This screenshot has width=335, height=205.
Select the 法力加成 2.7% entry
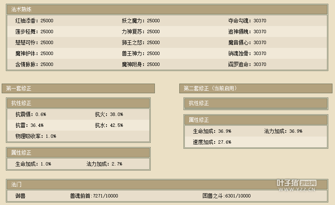(x=104, y=164)
